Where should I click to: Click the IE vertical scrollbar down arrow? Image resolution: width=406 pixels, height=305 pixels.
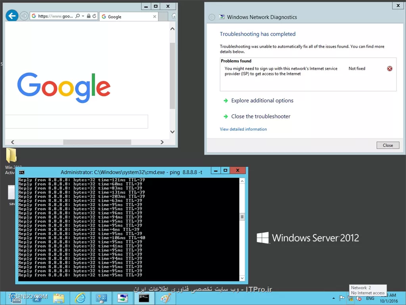click(x=172, y=132)
